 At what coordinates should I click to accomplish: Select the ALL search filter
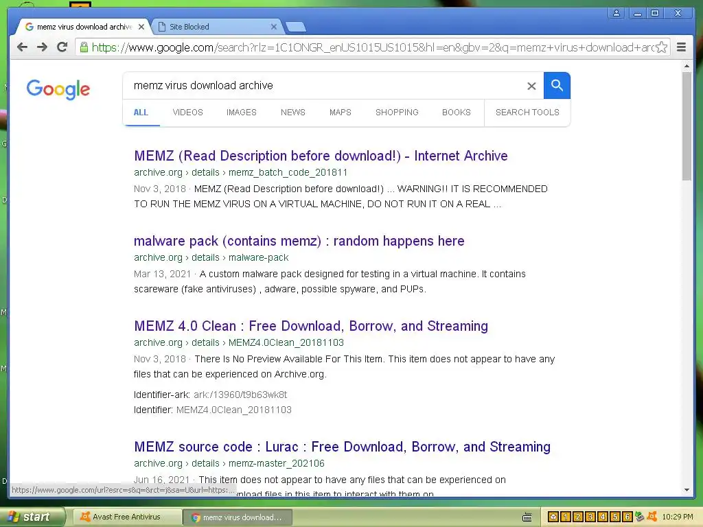click(141, 113)
